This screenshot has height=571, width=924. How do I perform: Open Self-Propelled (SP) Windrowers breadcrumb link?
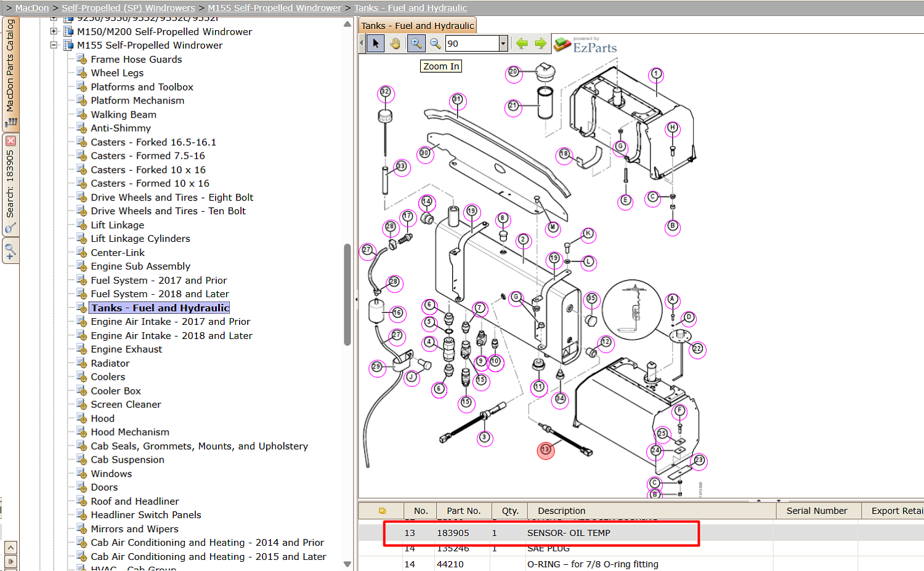pyautogui.click(x=128, y=8)
